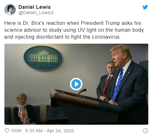The width and height of the screenshot is (153, 136).
Task: Play the embedded press briefing video
Action: [x=76, y=84]
